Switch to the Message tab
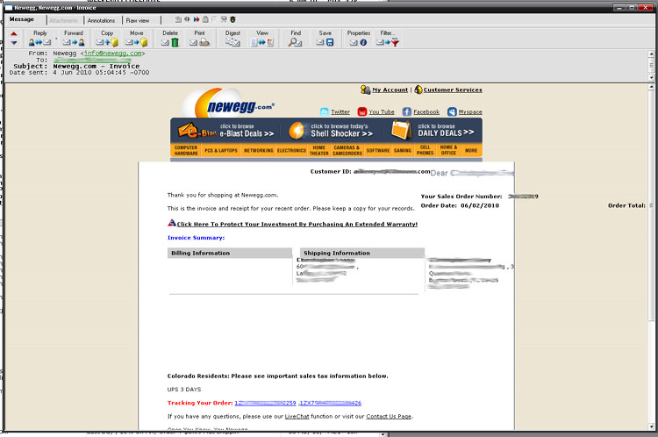 click(22, 19)
